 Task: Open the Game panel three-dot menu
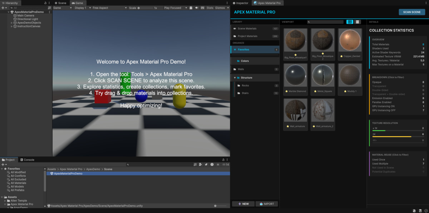coord(228,3)
